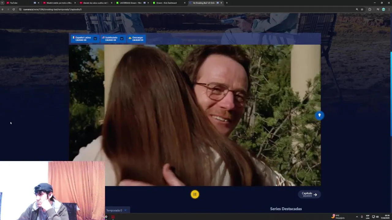Open the browser three-dot menu
This screenshot has width=392, height=220.
[389, 9]
